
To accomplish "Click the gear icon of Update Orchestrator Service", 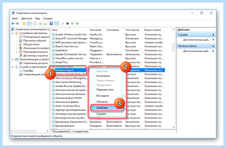I will 53,54.
